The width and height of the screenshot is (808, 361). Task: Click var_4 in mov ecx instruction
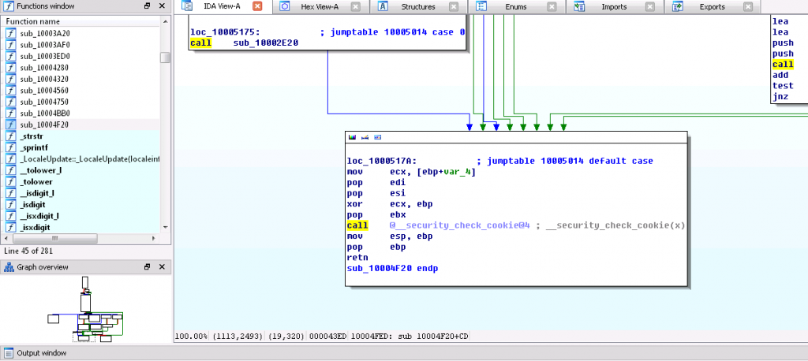[x=457, y=172]
